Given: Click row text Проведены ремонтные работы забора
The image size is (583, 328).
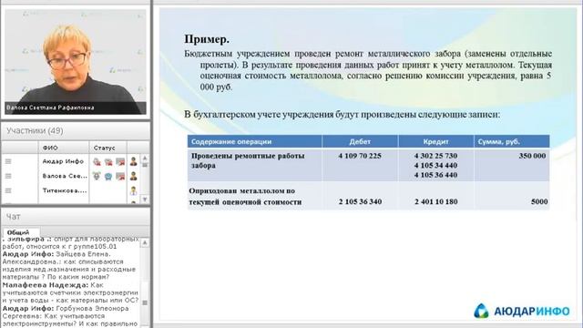Looking at the screenshot, I should click(x=248, y=160).
